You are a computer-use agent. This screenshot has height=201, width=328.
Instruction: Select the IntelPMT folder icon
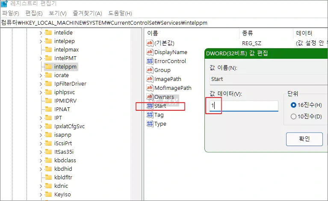(x=48, y=58)
